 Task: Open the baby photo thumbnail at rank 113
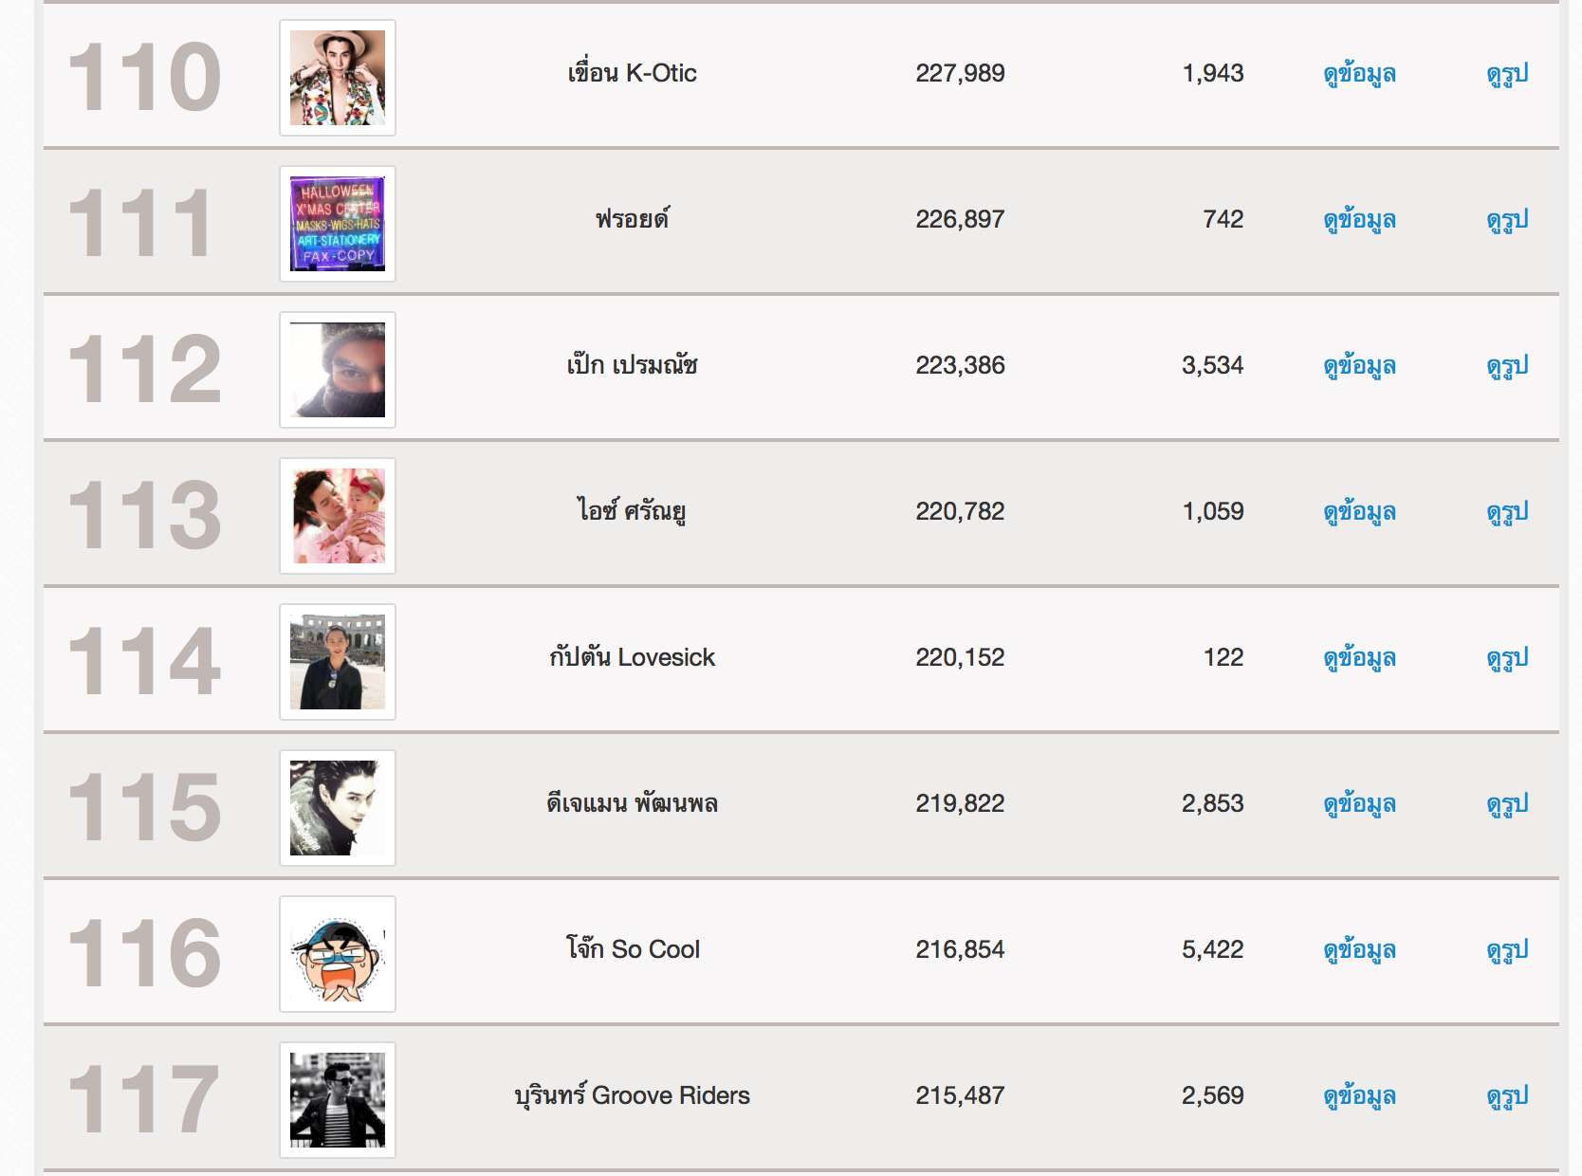[x=338, y=516]
